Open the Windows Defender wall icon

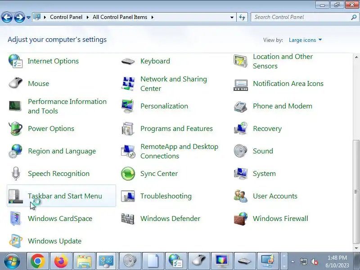(128, 219)
